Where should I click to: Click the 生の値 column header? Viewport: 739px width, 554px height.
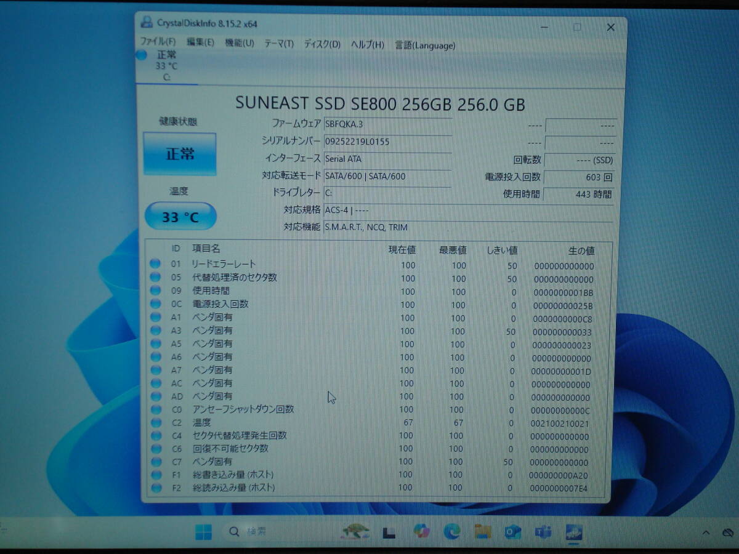(581, 251)
